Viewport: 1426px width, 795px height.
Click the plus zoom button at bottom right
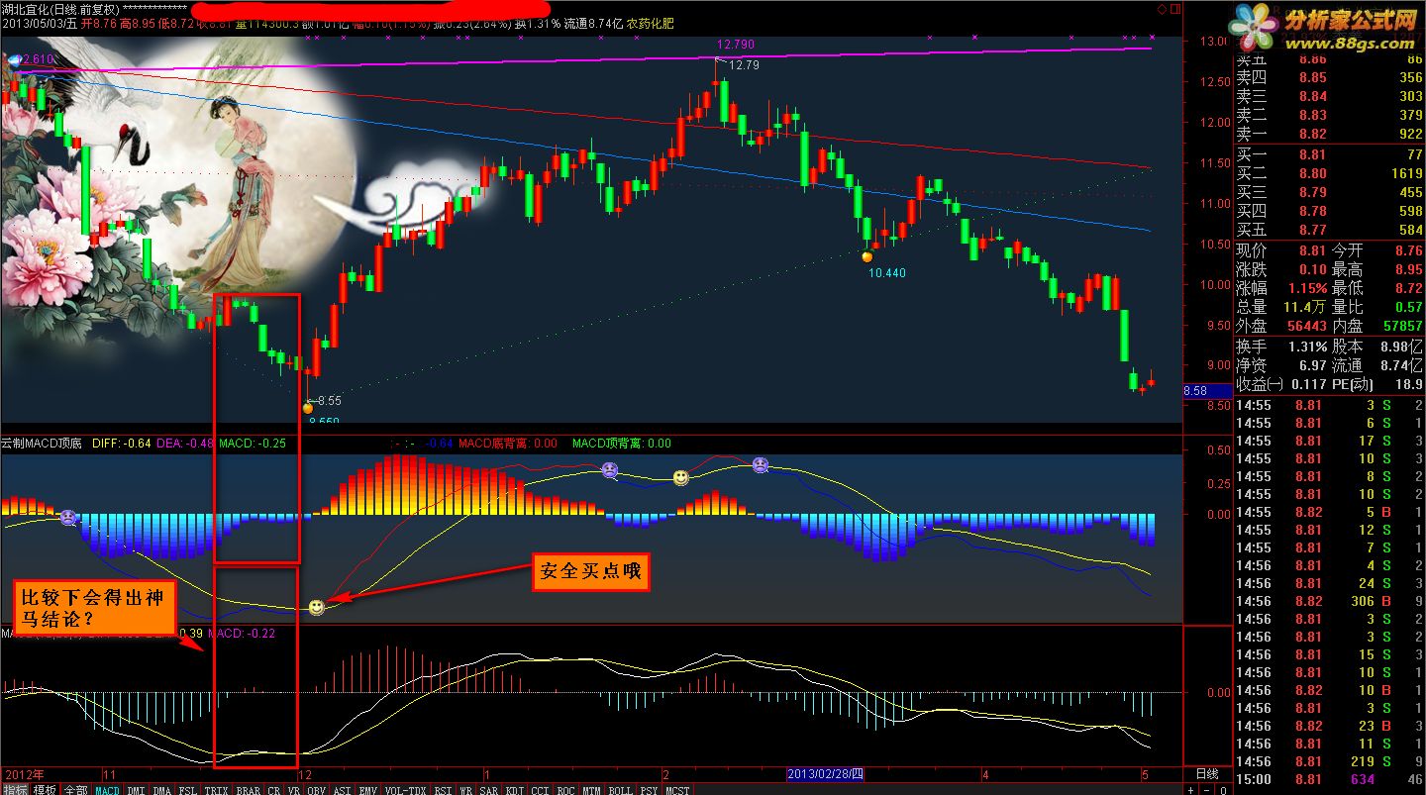pos(1191,790)
